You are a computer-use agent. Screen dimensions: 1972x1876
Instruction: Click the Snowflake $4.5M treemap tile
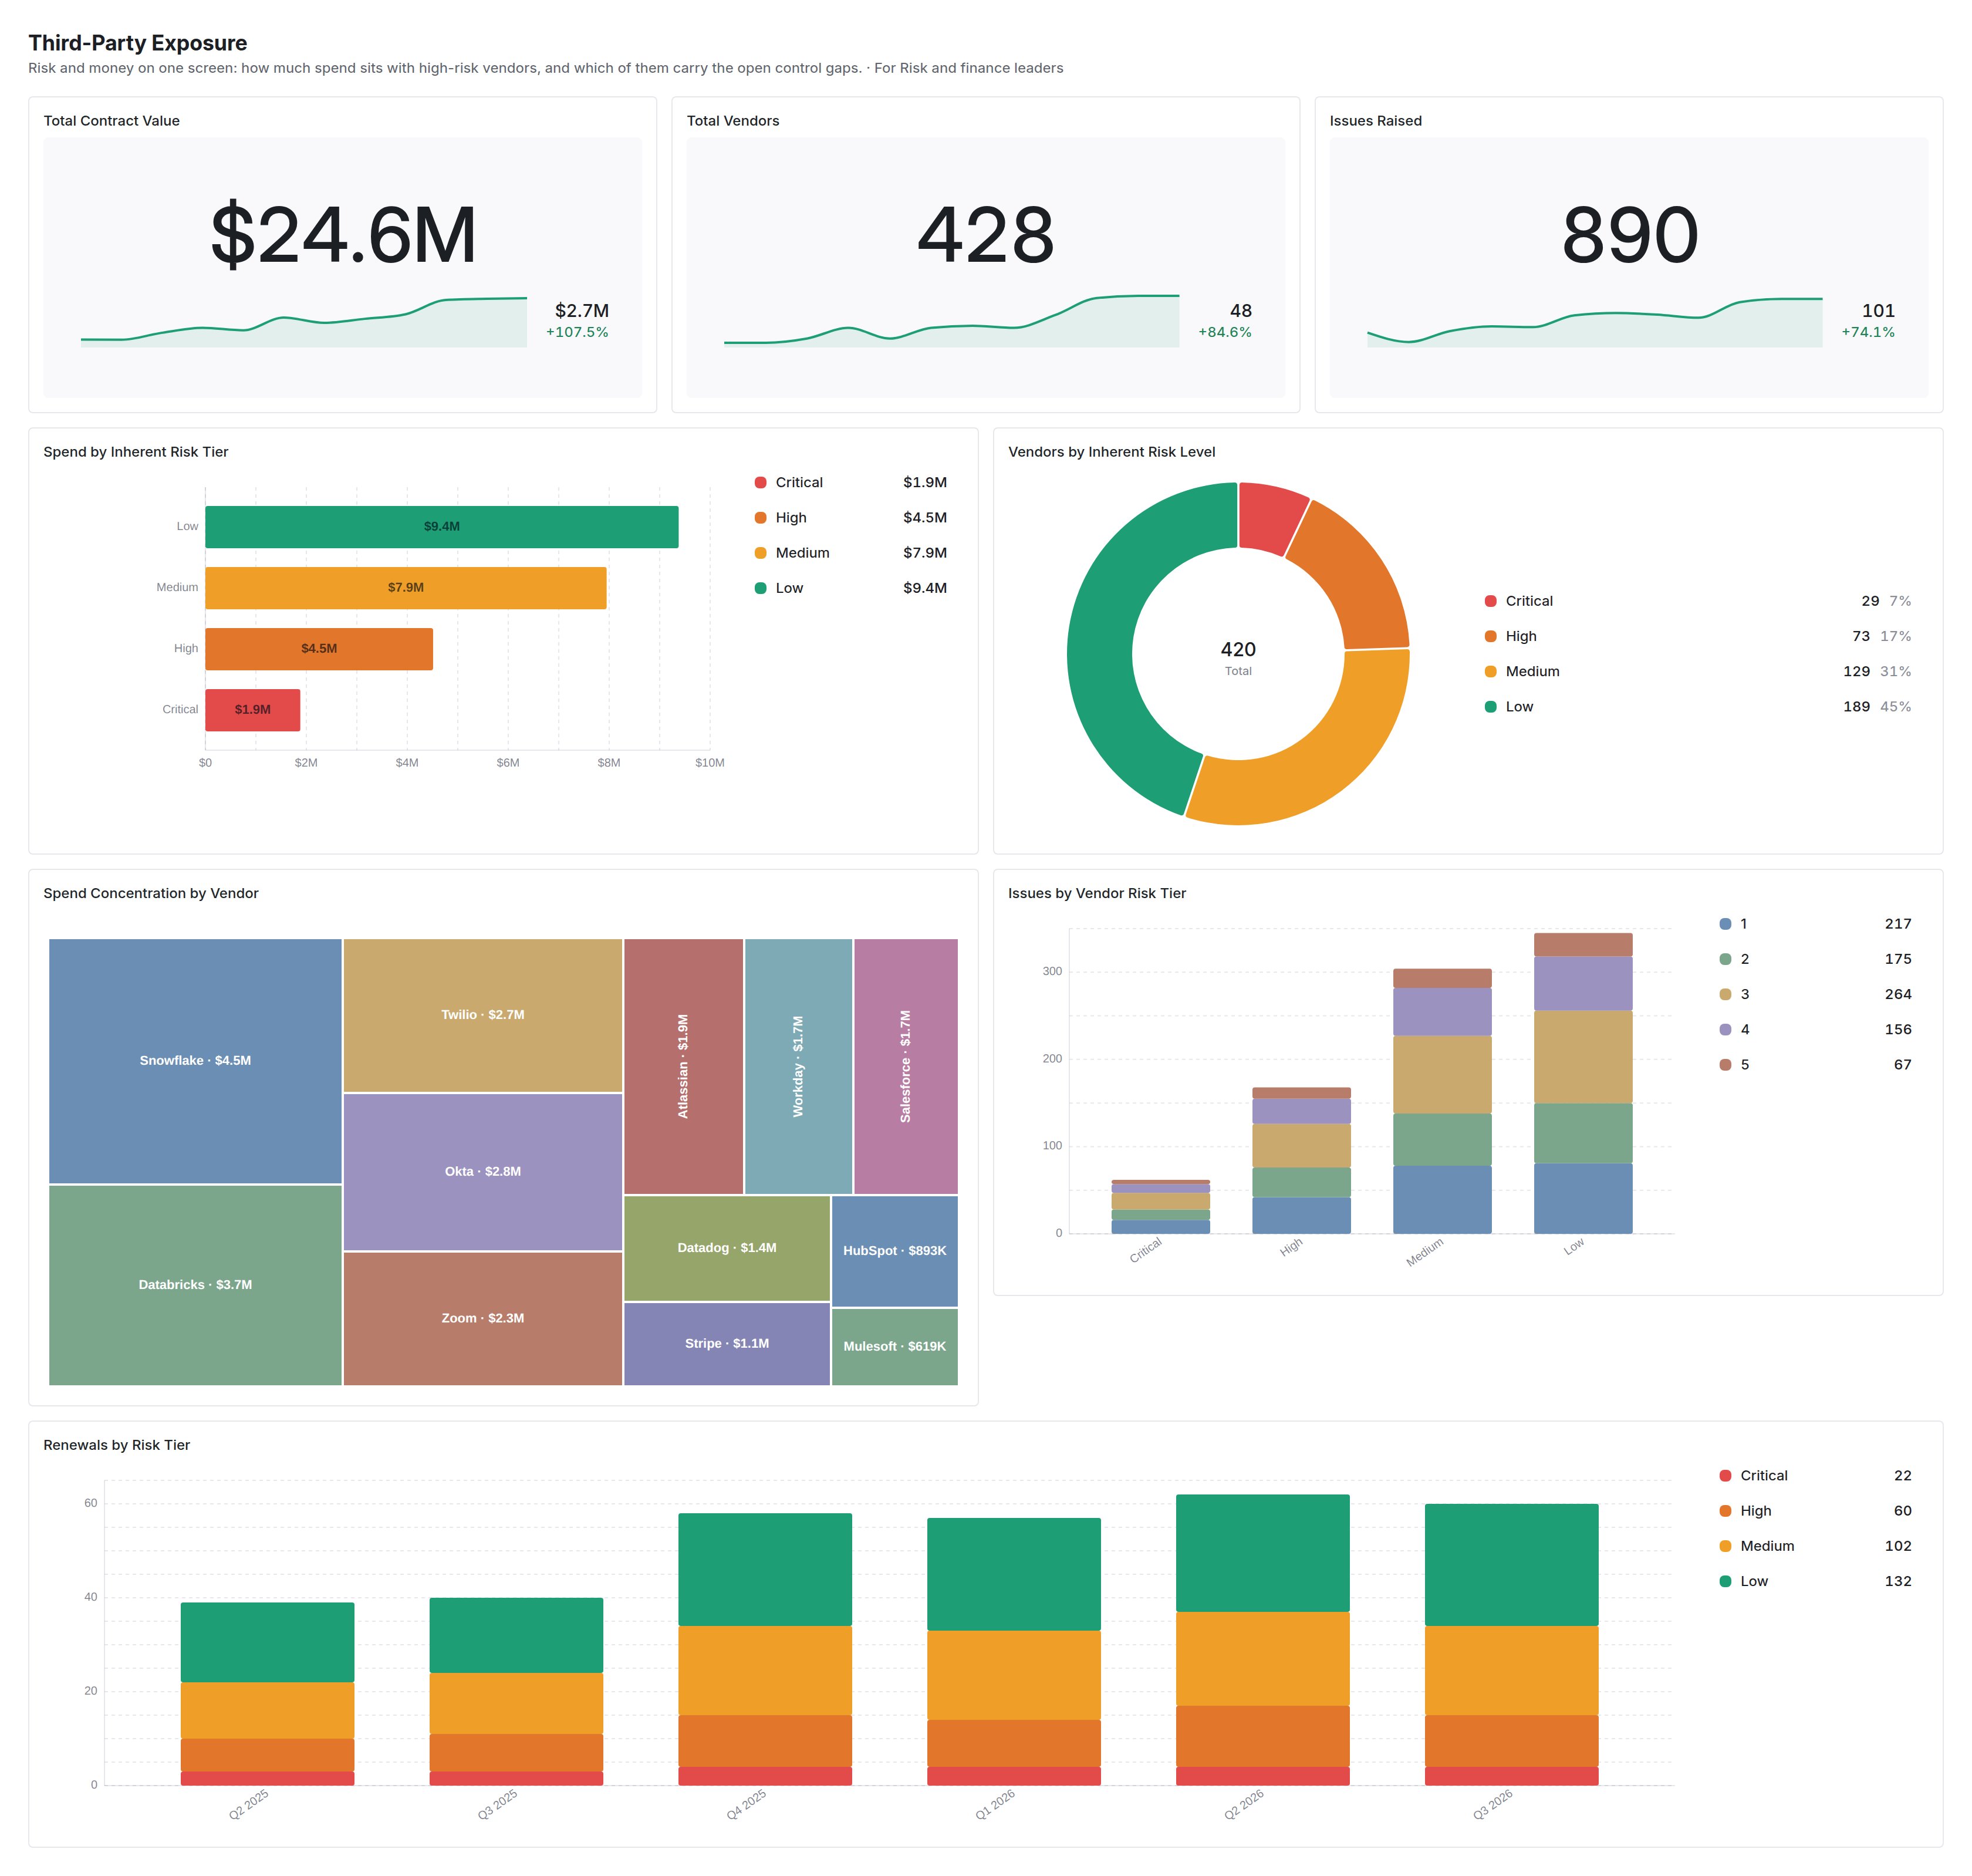pos(195,1060)
